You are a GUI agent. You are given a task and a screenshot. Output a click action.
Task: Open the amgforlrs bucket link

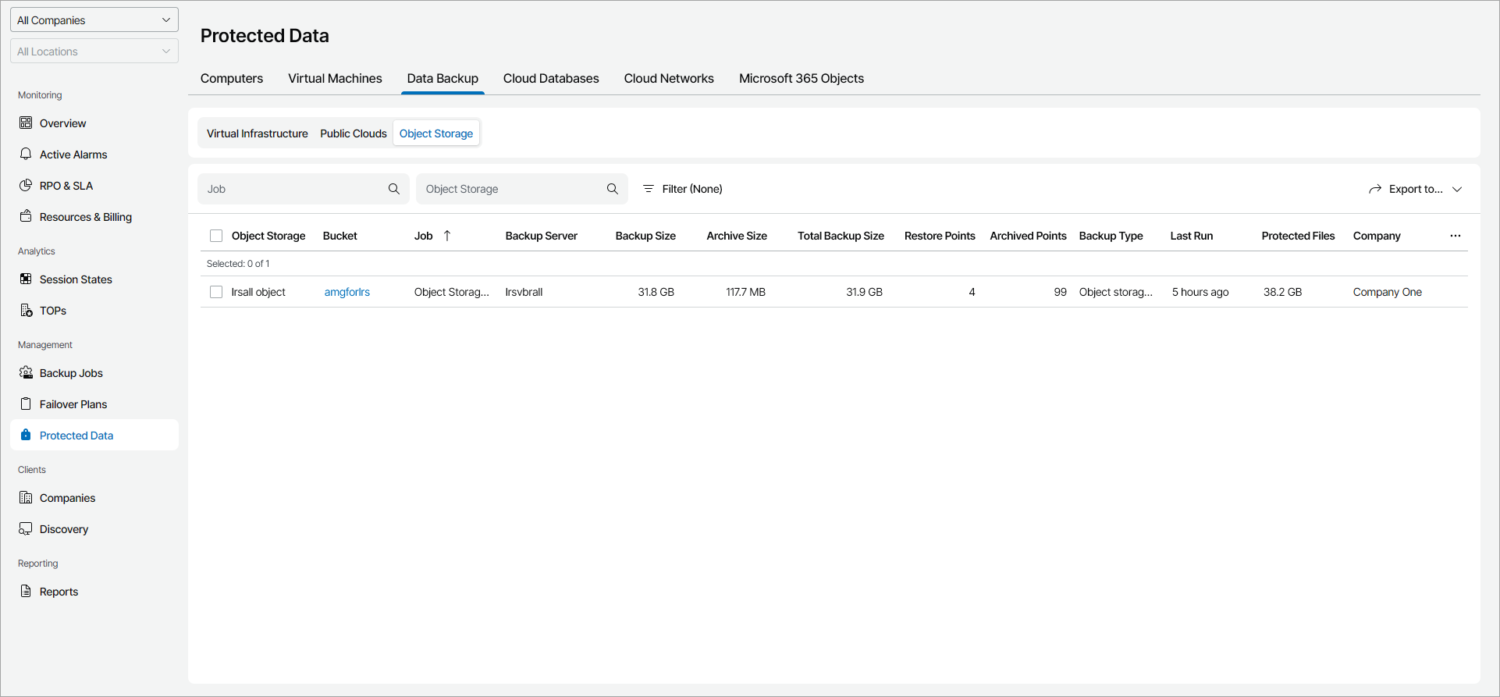point(347,292)
